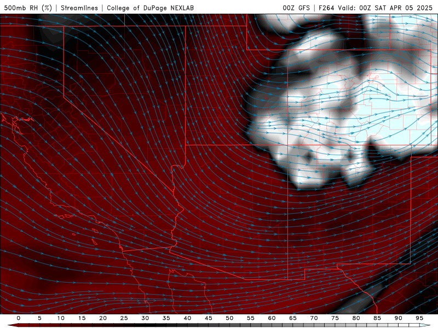
Task: Click the "60" color scale label
Action: 272,318
